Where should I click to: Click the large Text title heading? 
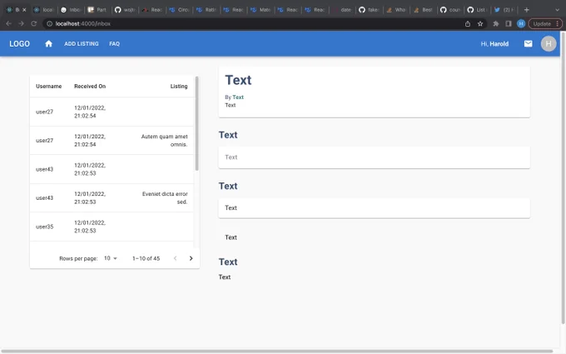(238, 80)
